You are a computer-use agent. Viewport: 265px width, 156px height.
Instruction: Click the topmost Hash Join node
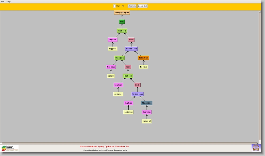click(x=122, y=31)
